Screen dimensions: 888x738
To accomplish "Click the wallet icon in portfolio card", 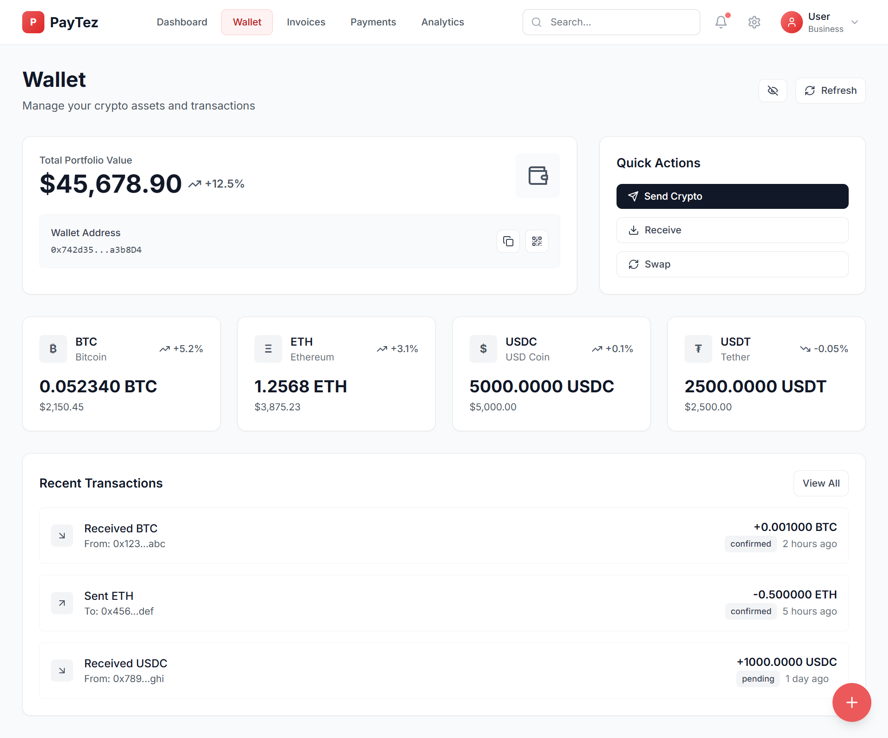I will pos(537,176).
